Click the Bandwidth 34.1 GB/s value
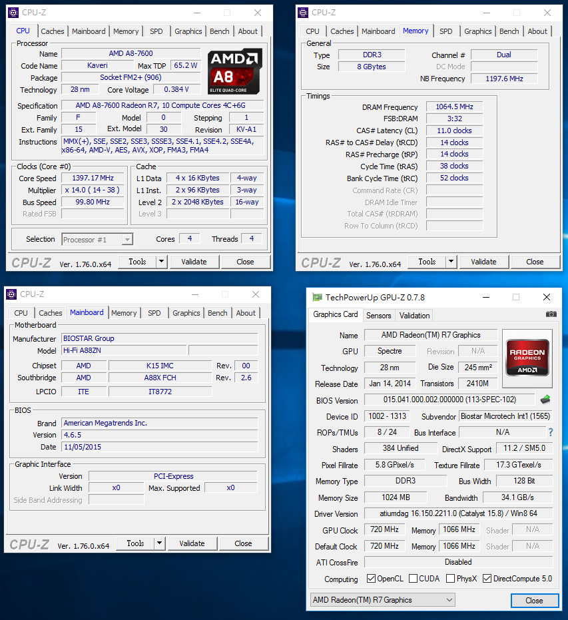 coord(518,497)
